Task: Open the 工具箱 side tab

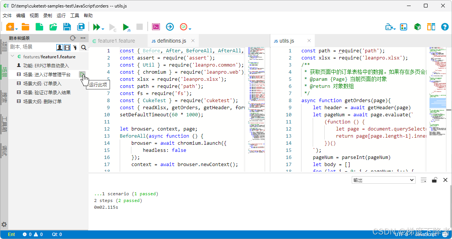Action: pos(4,124)
